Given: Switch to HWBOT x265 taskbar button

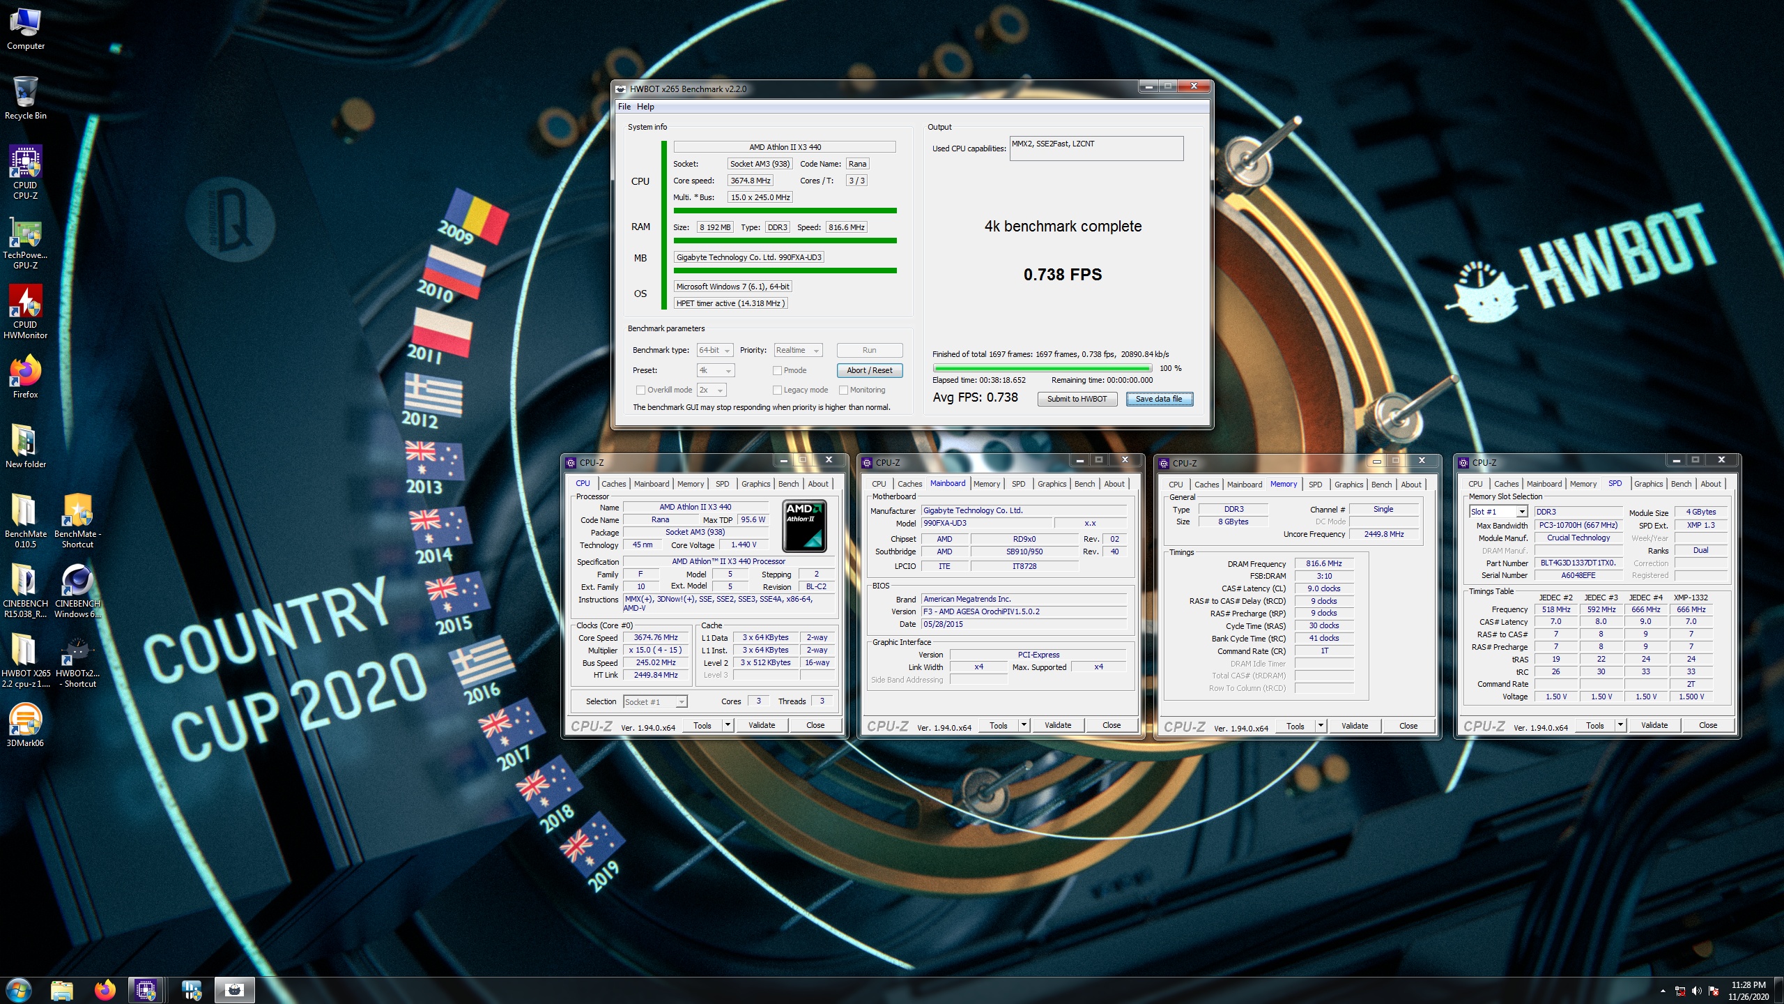Looking at the screenshot, I should pos(235,990).
